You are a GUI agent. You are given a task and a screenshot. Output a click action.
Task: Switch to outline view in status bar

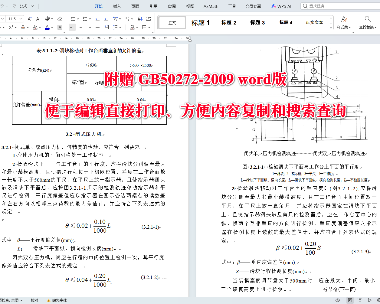359,300
